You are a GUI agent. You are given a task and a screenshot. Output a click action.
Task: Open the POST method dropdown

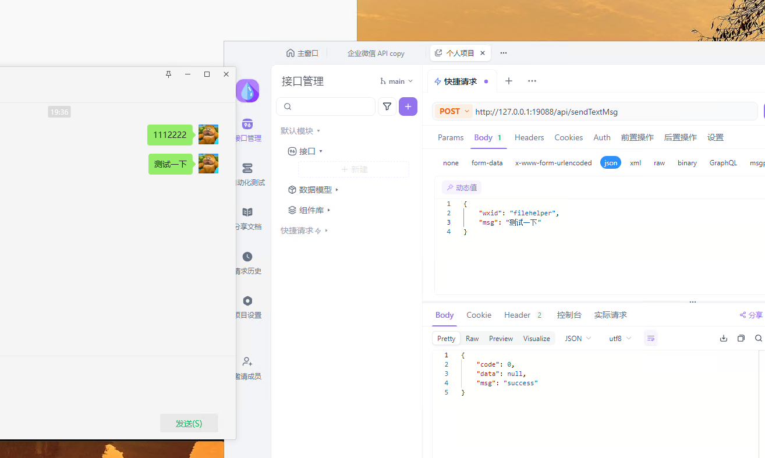click(x=454, y=111)
